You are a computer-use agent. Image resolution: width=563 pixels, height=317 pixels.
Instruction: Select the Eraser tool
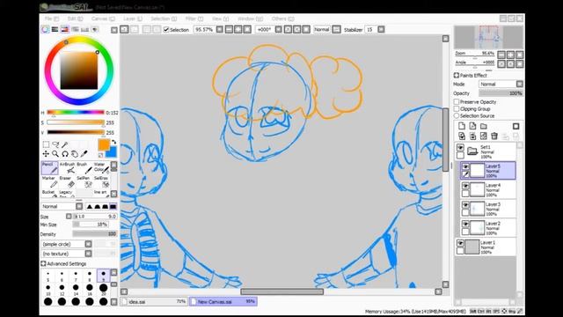point(67,182)
